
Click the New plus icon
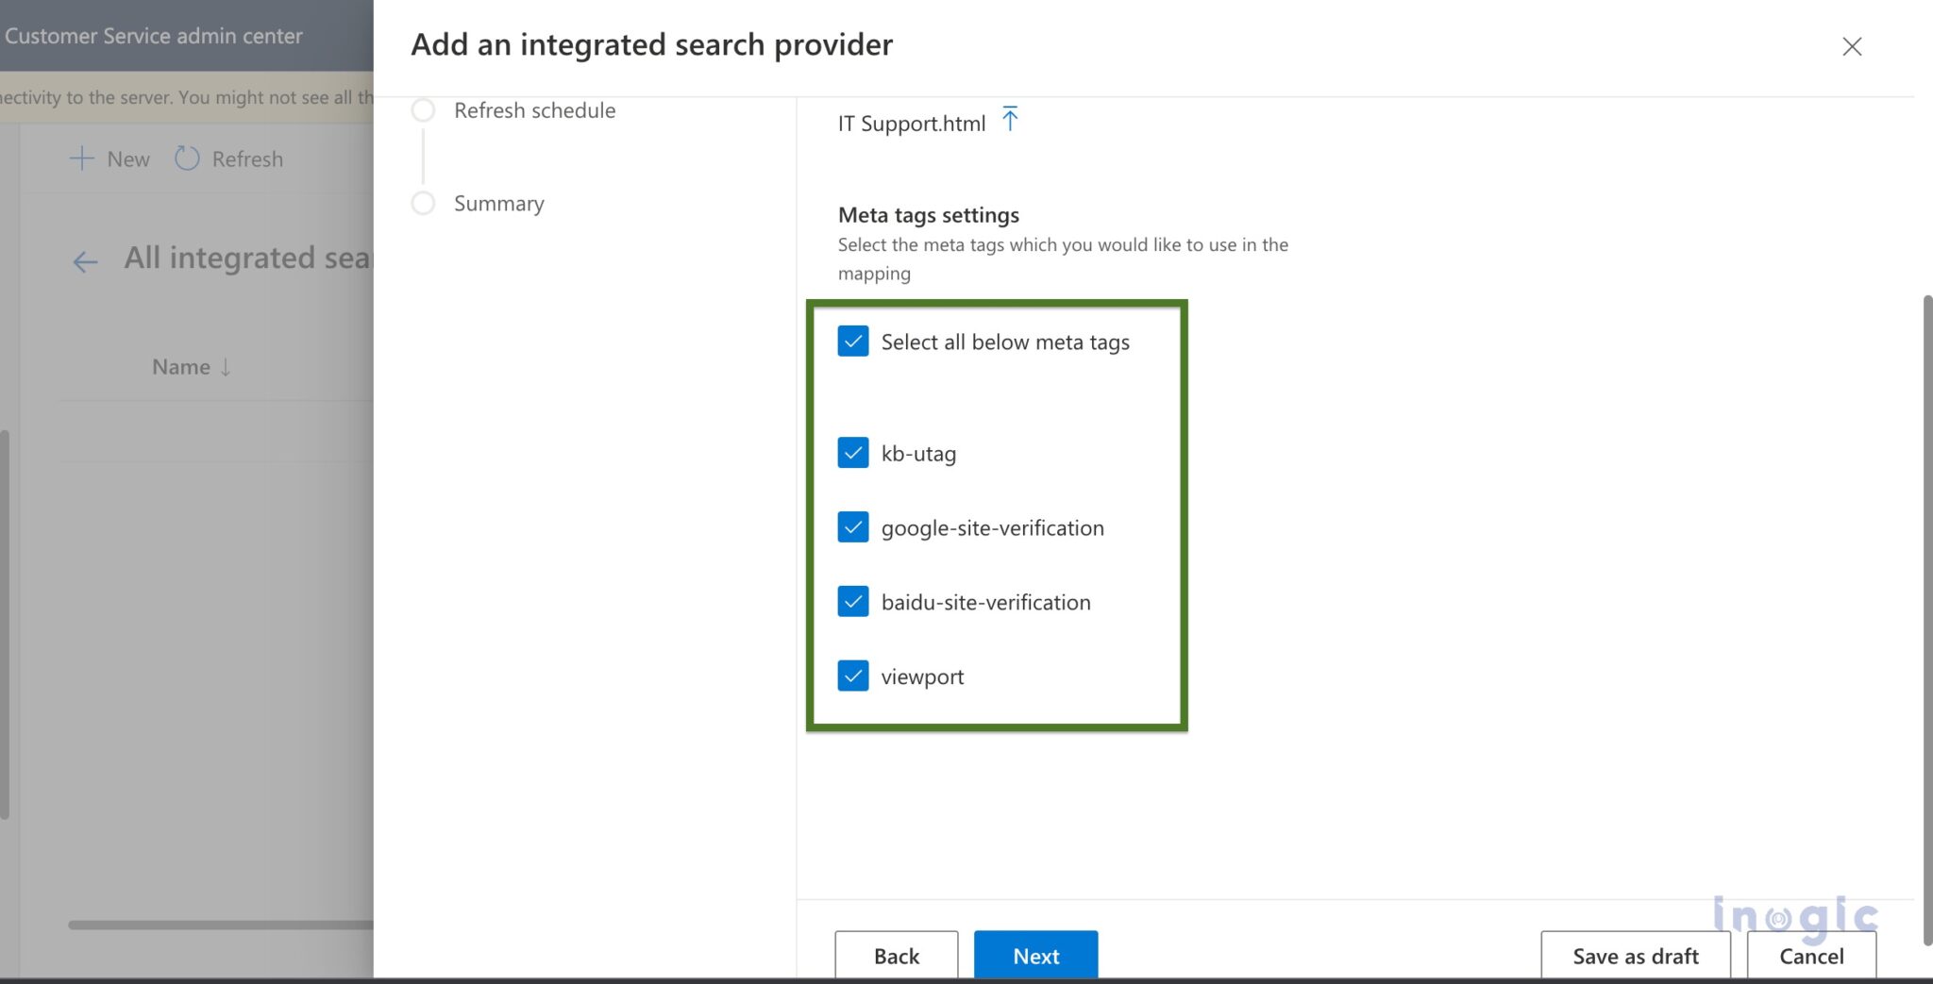83,158
